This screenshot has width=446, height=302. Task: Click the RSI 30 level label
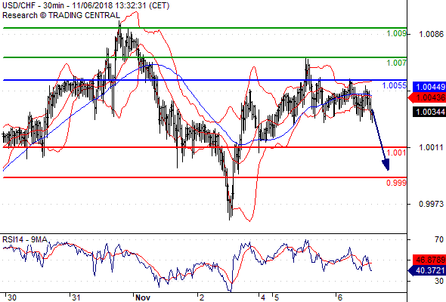tap(439, 282)
